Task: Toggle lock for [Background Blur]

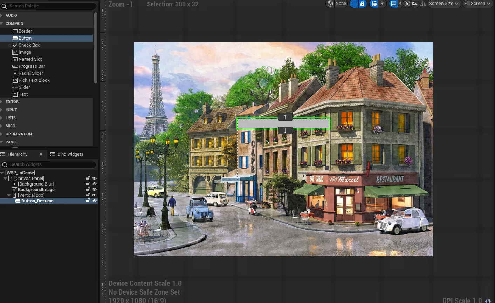Action: click(88, 184)
